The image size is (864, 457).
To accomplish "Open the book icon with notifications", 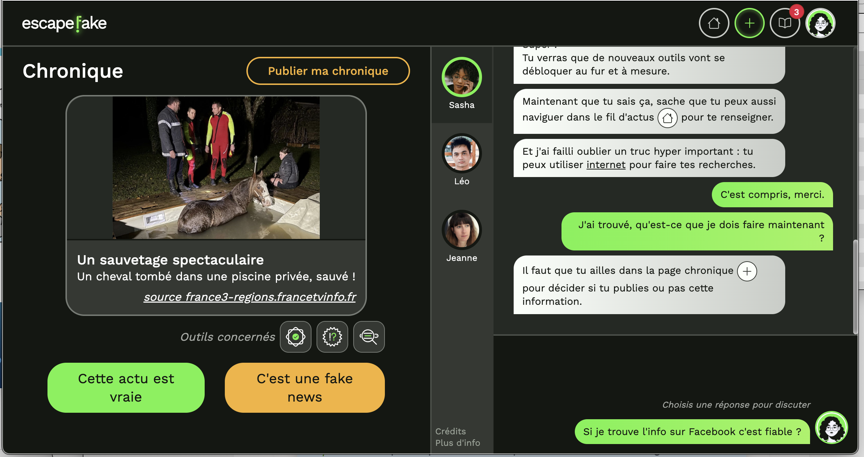I will coord(785,23).
